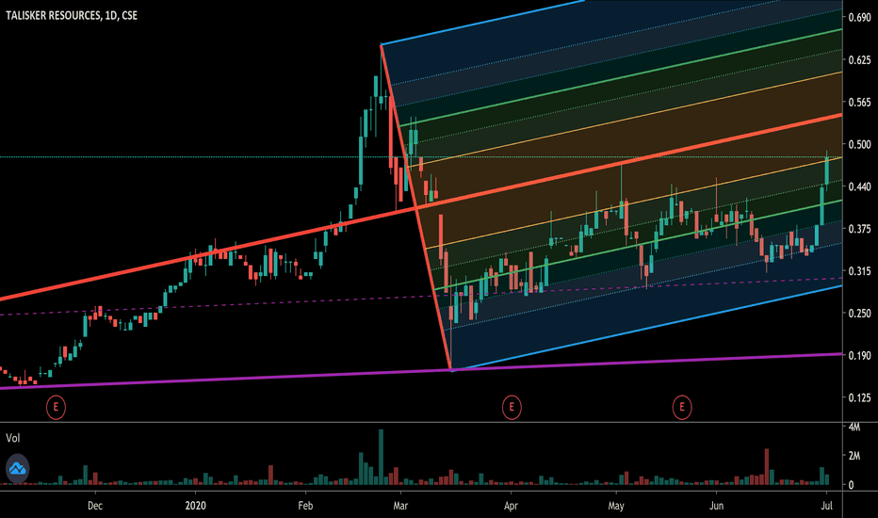Click the 2M volume axis label
This screenshot has width=878, height=518.
click(x=854, y=456)
